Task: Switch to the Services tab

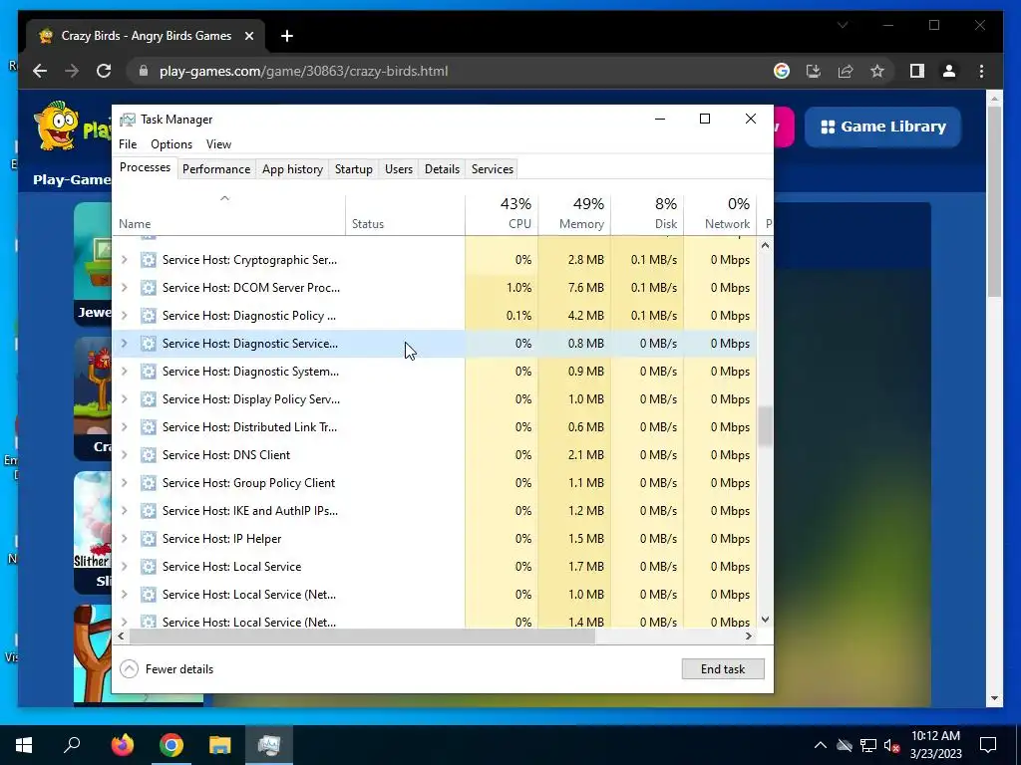Action: point(493,169)
